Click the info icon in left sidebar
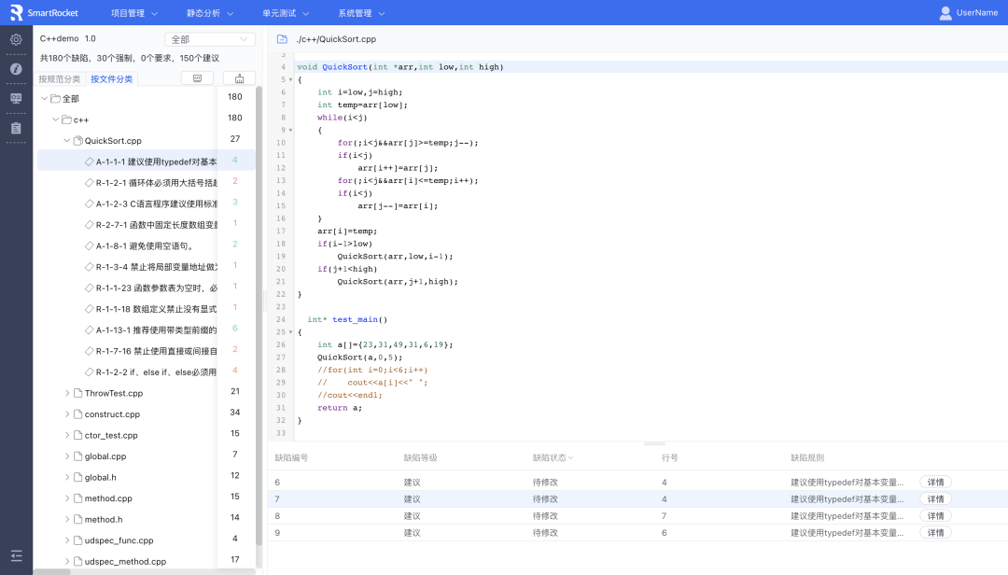1008x575 pixels. (x=16, y=69)
